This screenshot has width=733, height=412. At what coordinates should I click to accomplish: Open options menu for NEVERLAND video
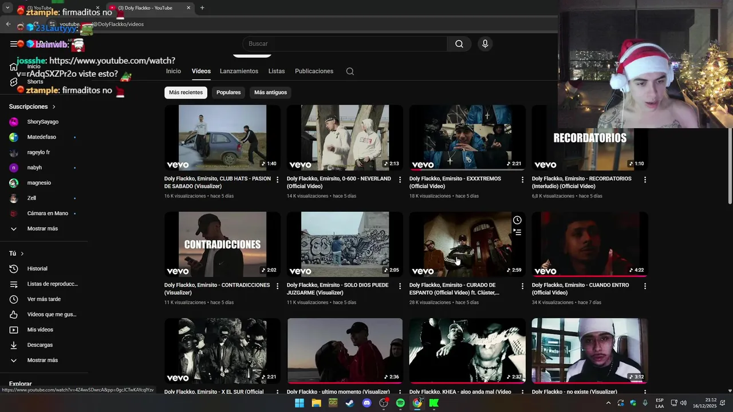[x=400, y=180]
